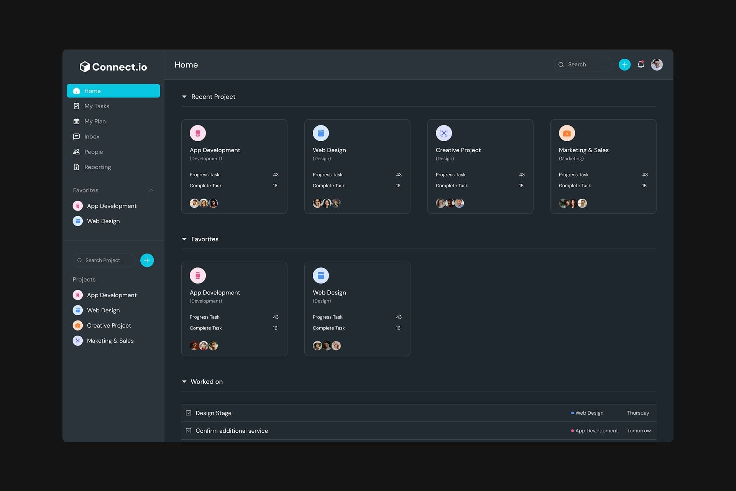
Task: Click the Search Project input field
Action: (x=104, y=260)
